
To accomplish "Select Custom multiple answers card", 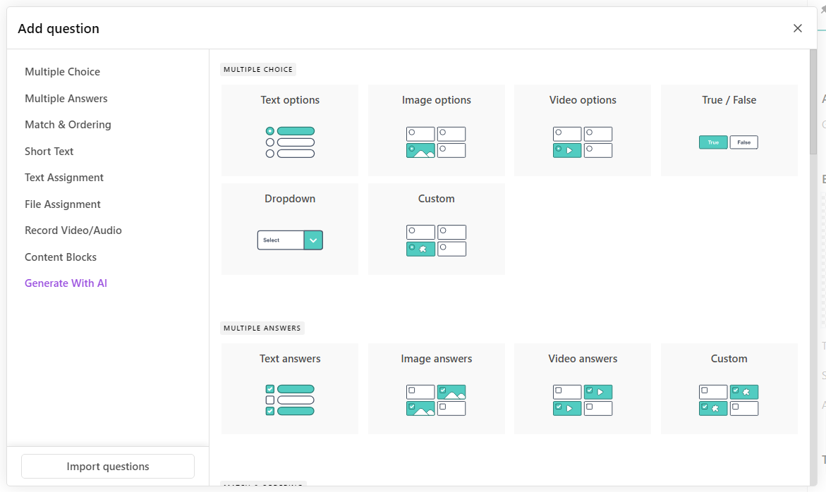I will tap(729, 388).
